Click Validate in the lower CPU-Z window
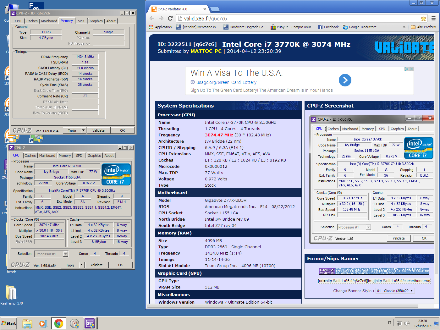 [x=96, y=265]
